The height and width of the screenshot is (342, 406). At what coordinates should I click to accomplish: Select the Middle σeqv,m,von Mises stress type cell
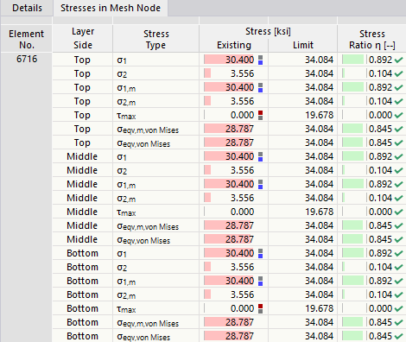click(155, 225)
